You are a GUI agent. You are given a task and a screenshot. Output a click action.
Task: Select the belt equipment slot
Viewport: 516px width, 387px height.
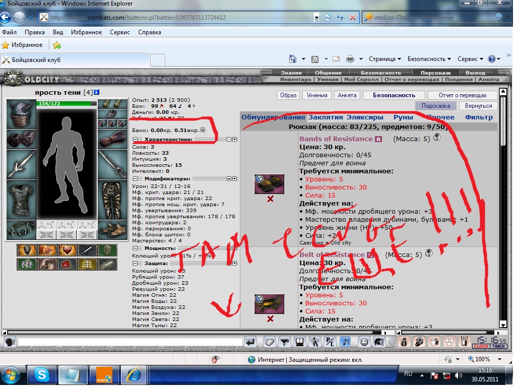[21, 230]
